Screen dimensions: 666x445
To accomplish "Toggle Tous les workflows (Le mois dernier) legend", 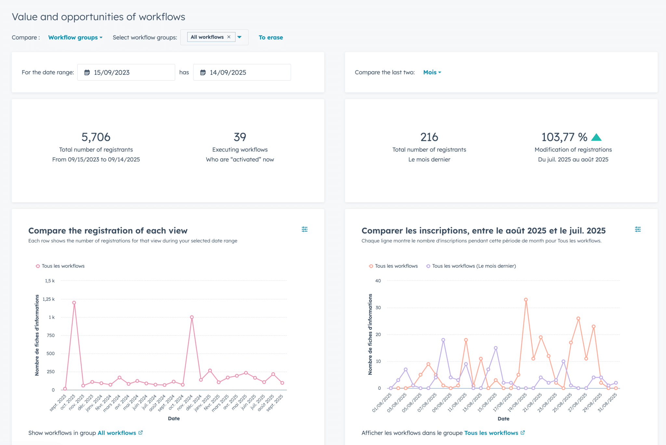I will [471, 266].
